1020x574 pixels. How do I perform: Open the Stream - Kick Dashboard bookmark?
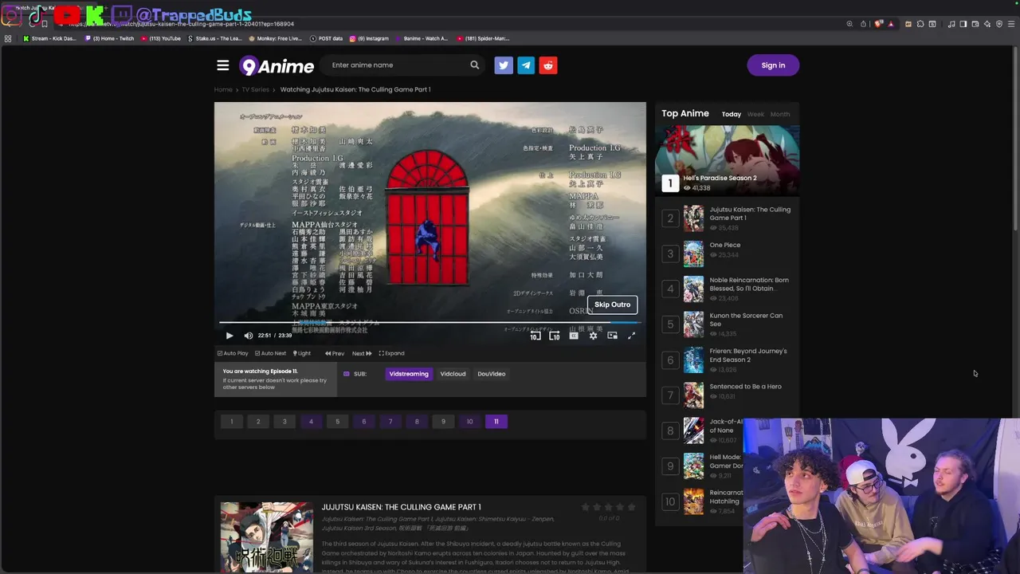click(49, 38)
